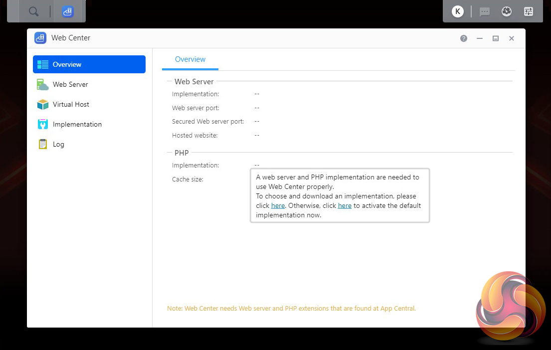Open the notifications chat bubble icon
This screenshot has width=551, height=350.
point(485,11)
